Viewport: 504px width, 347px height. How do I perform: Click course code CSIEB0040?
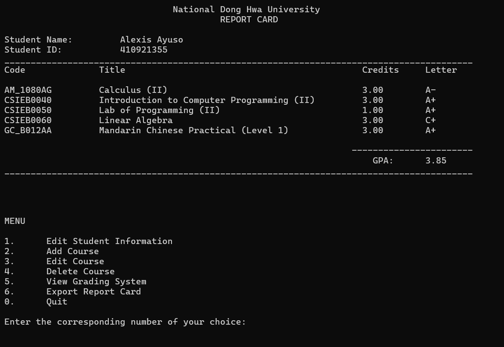pyautogui.click(x=28, y=100)
